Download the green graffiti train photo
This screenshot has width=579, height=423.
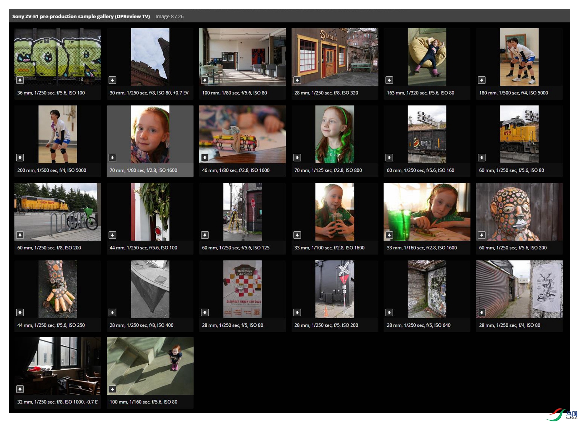[x=20, y=80]
